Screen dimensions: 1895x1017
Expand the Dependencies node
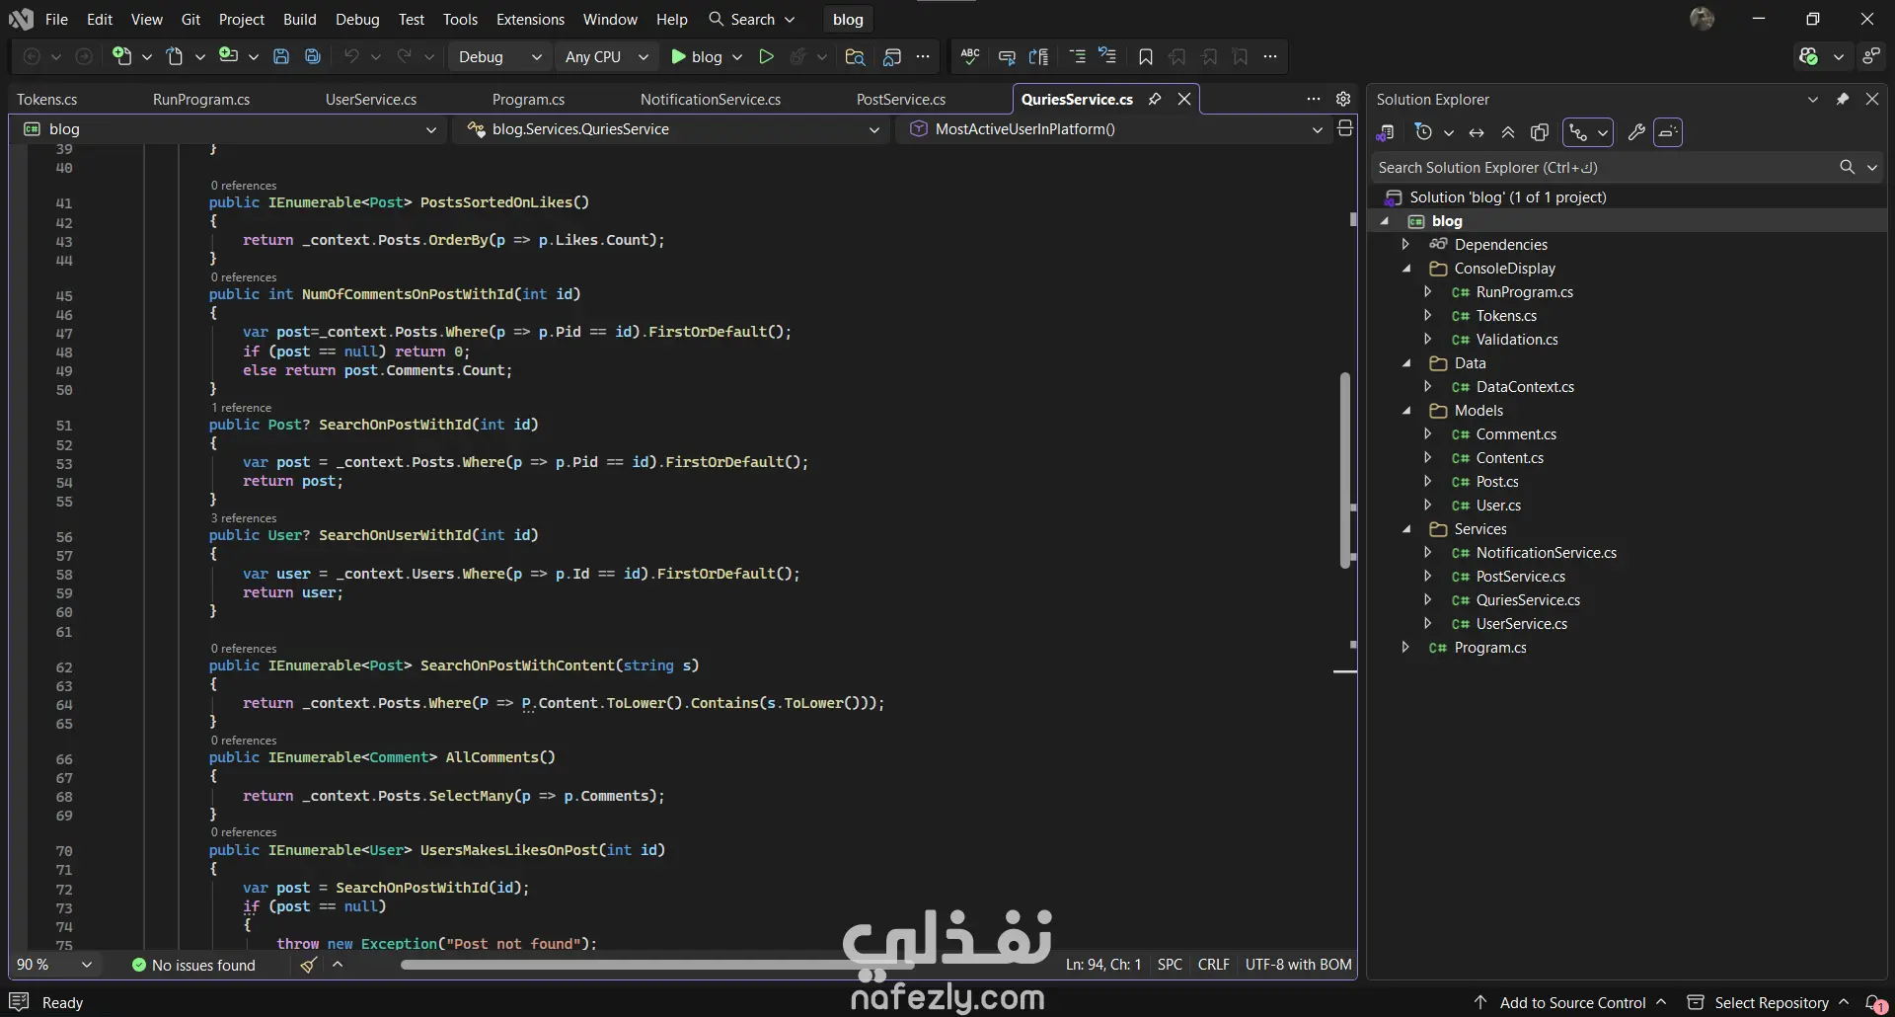click(1405, 245)
